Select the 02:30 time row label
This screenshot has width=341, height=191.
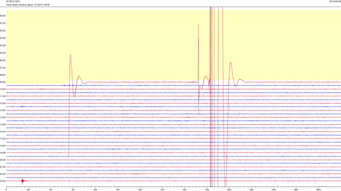tap(2, 30)
